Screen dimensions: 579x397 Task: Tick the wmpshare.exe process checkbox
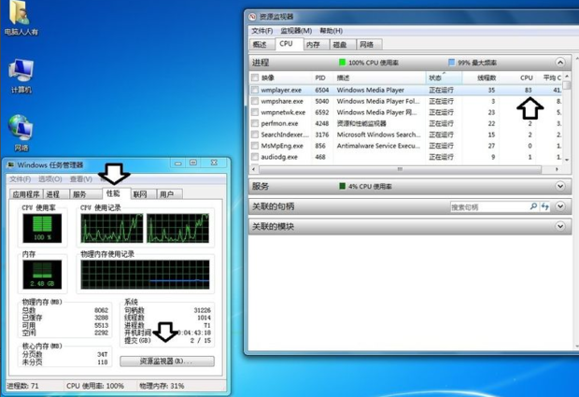(254, 101)
